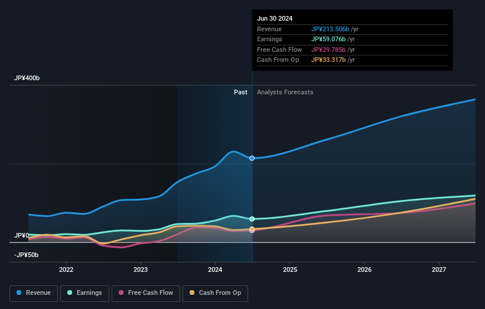The height and width of the screenshot is (309, 485).
Task: Click the Jun 30 2024 tooltip date
Action: coord(275,18)
